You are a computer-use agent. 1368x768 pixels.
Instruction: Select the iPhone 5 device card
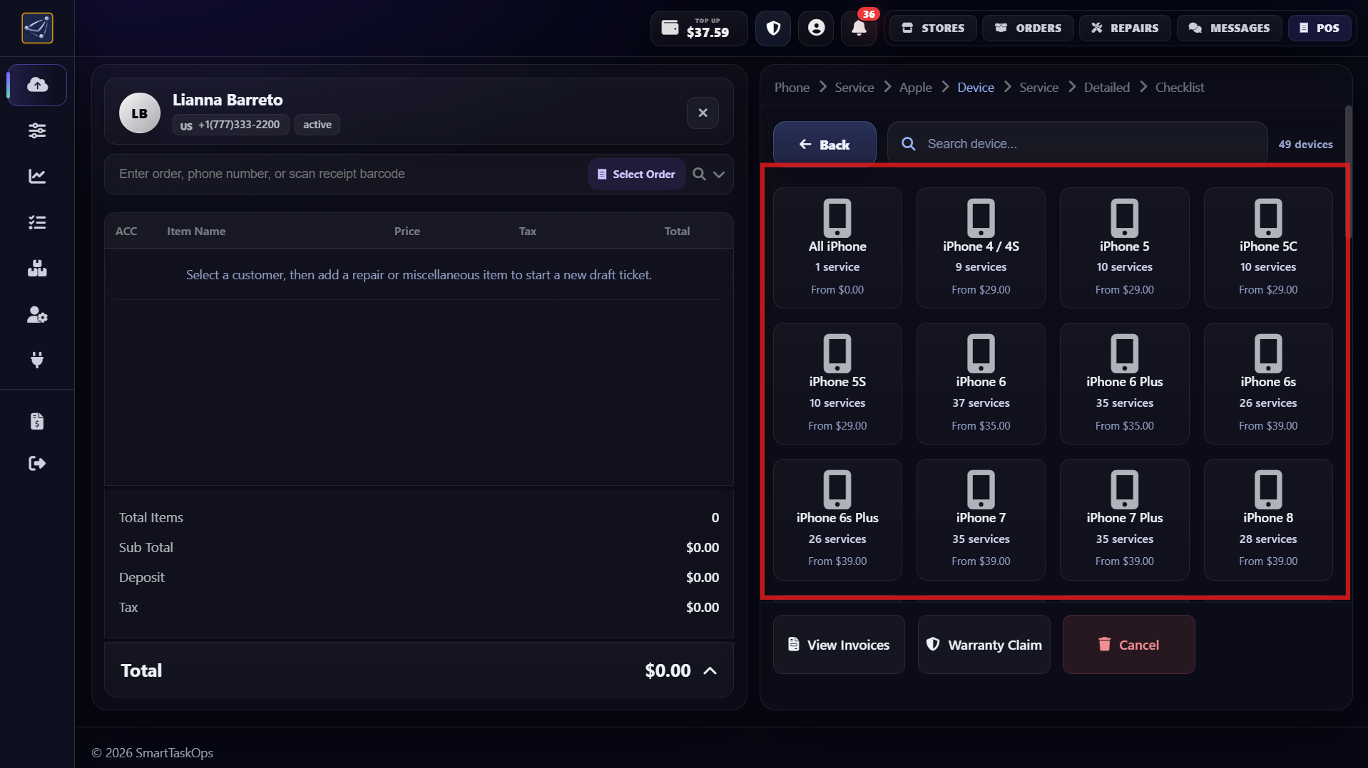1125,248
